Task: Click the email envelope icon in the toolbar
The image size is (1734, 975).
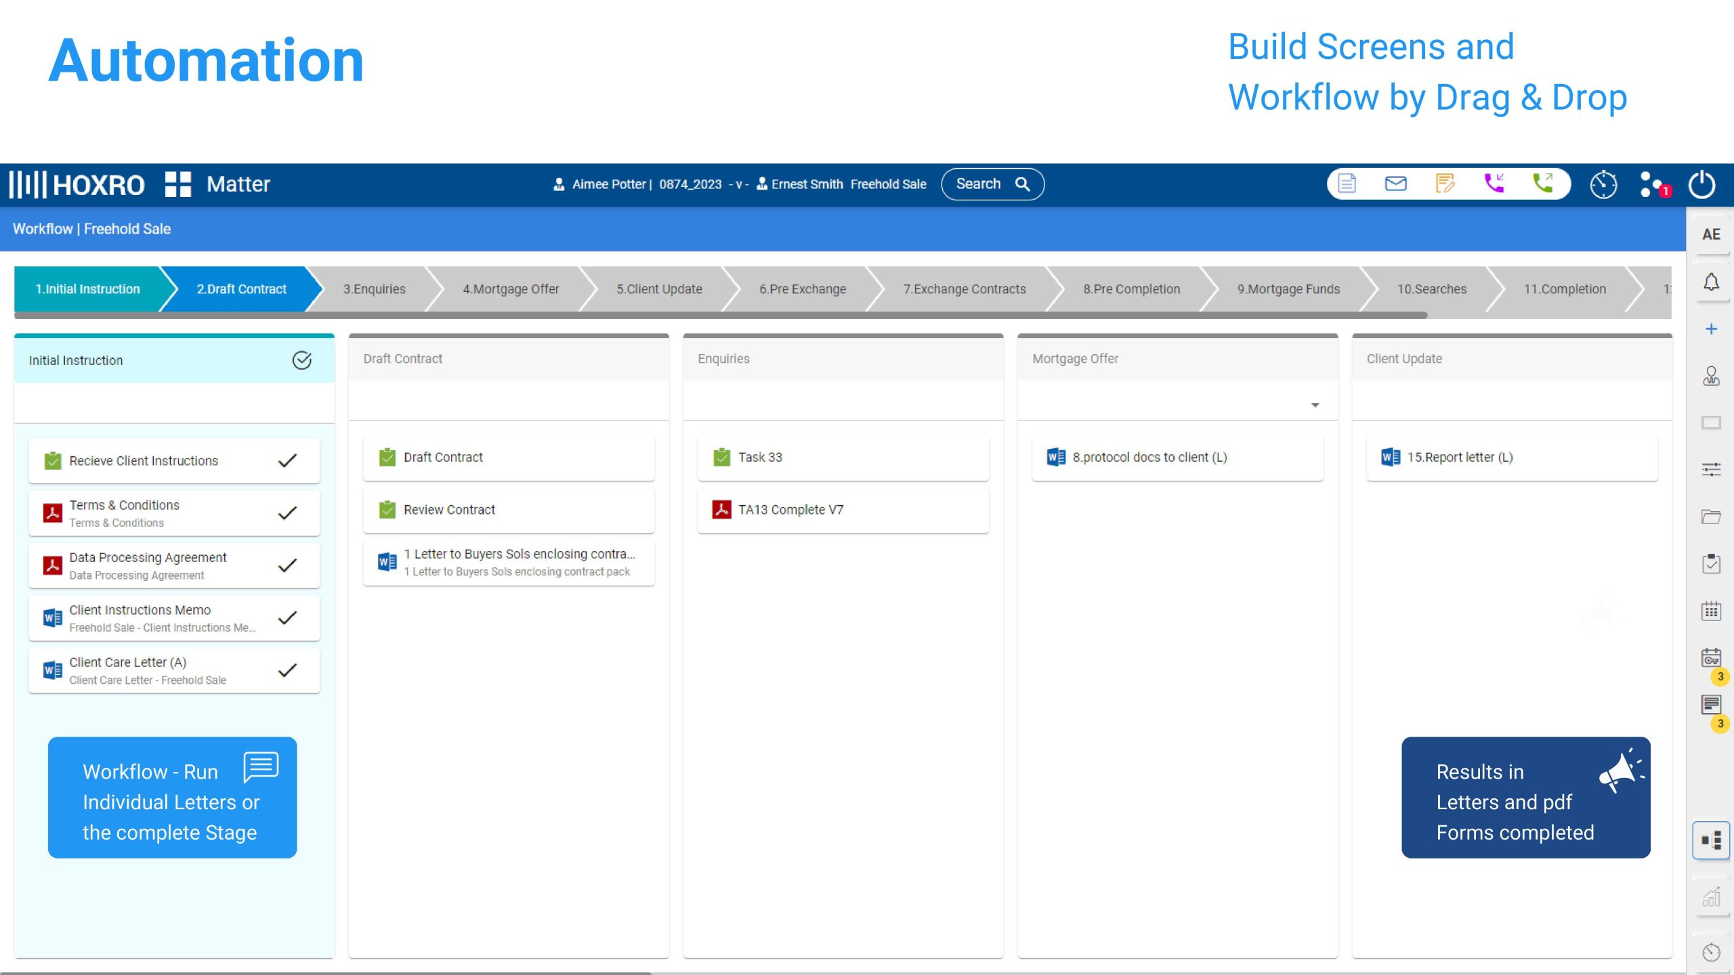Action: [1395, 183]
